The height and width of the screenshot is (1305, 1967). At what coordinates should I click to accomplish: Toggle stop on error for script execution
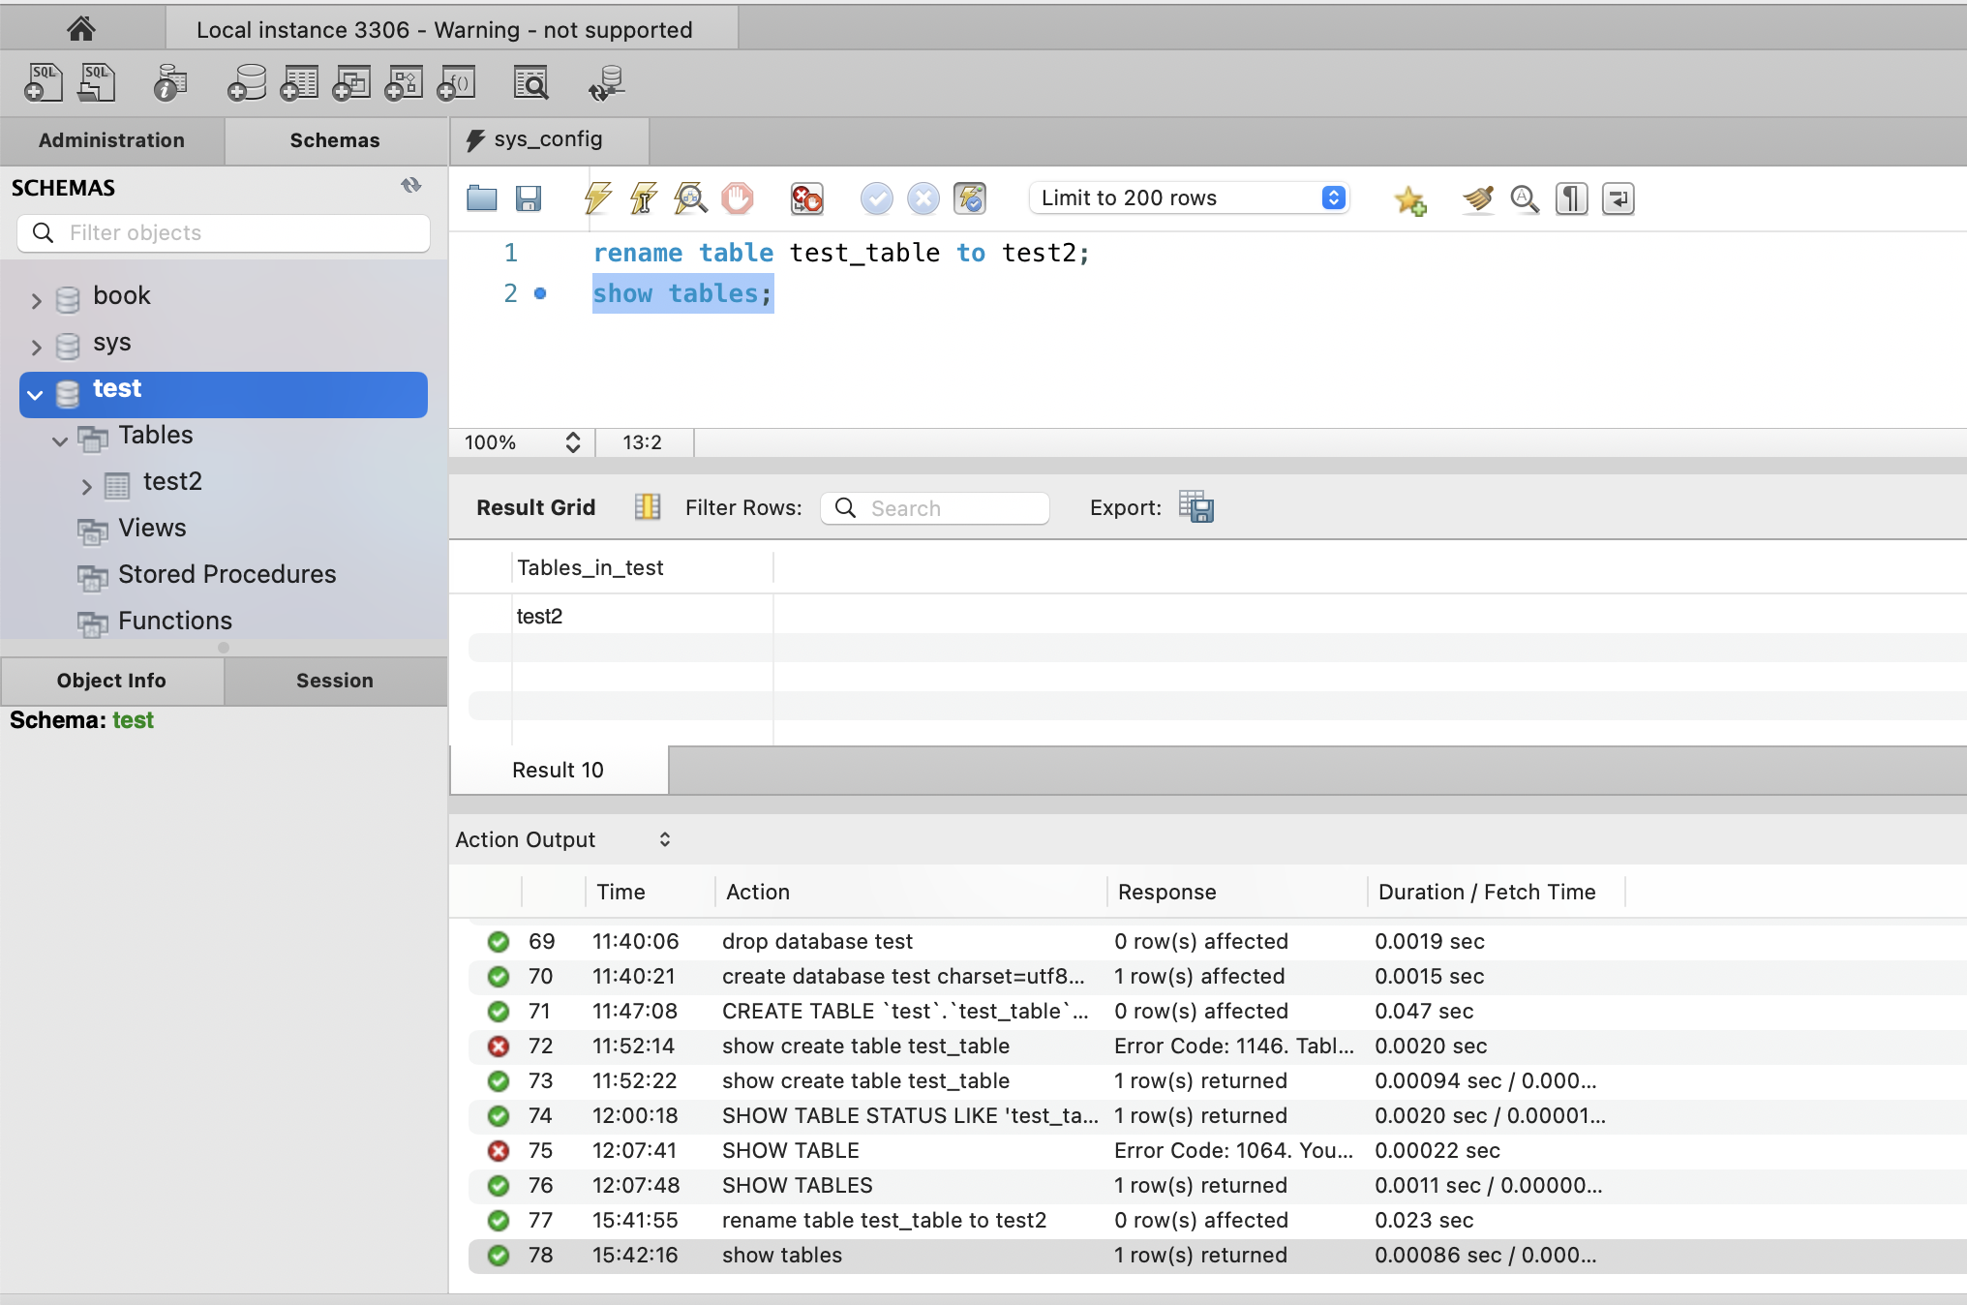point(805,198)
